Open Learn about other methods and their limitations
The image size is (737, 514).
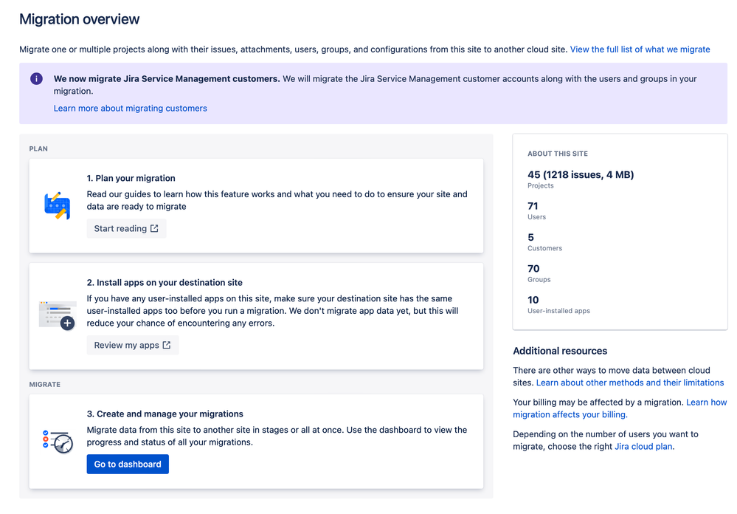pos(630,383)
